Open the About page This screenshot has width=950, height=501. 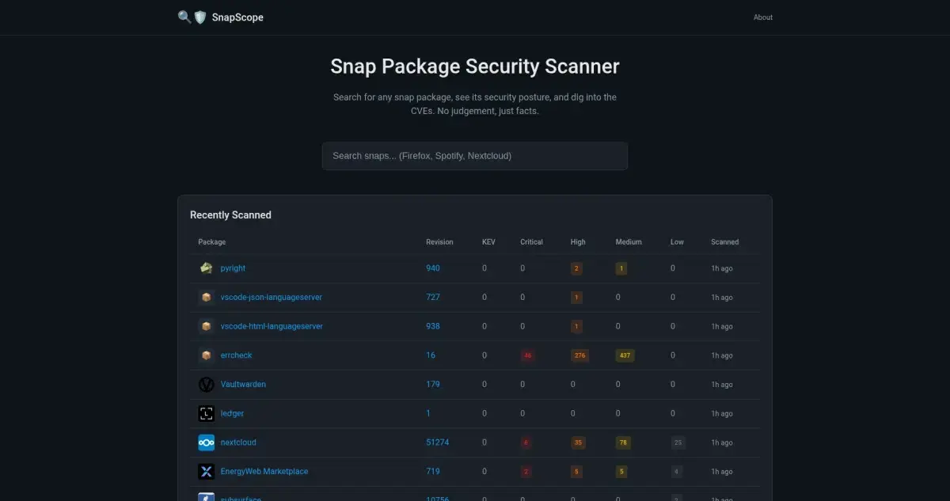click(762, 17)
